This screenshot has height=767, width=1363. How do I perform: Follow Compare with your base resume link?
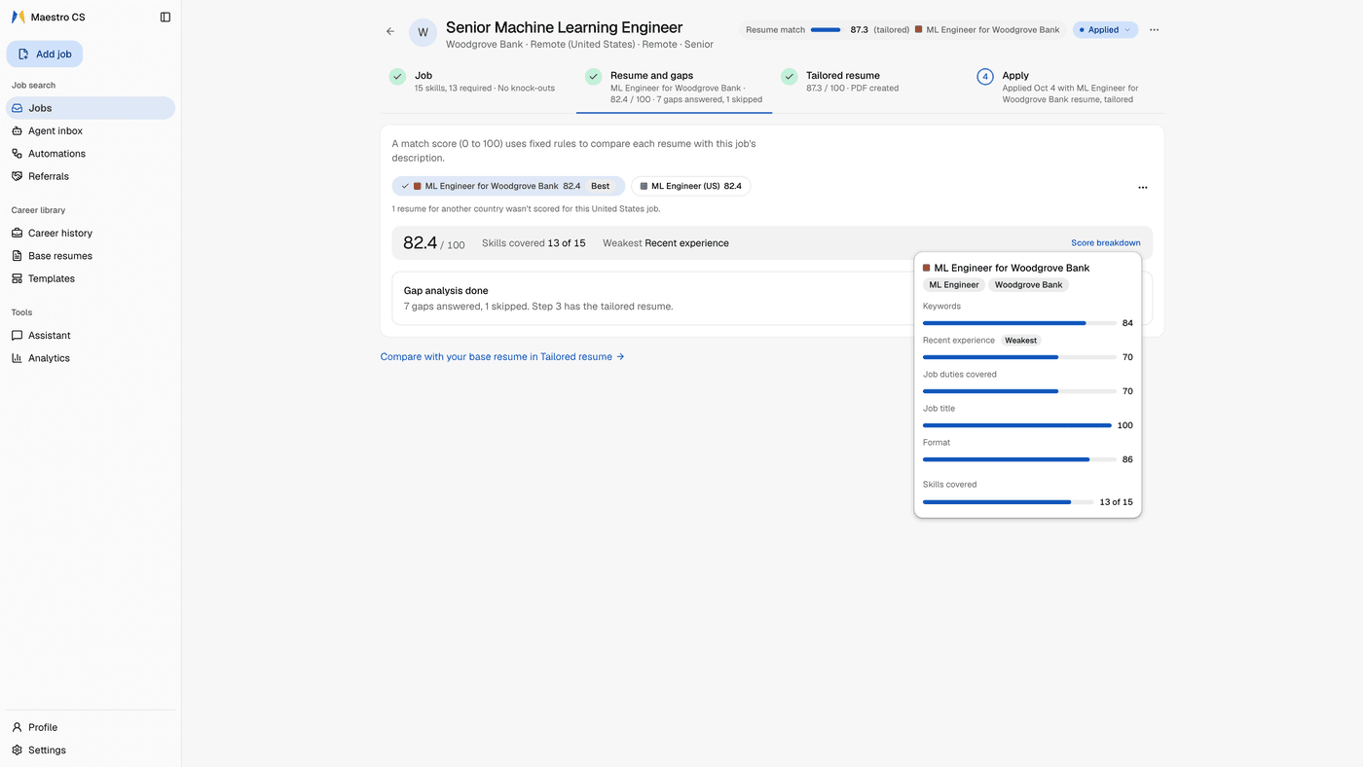(x=502, y=357)
